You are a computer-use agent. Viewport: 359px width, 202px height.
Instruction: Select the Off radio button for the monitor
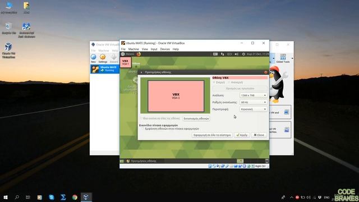[x=235, y=82]
